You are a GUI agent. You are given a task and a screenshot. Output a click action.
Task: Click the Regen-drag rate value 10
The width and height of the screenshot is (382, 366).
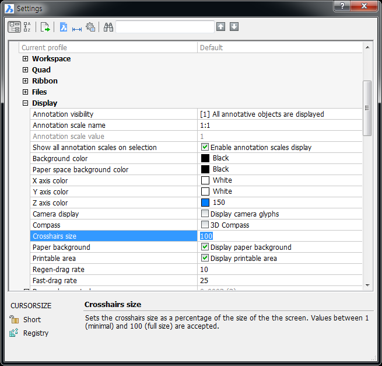pyautogui.click(x=204, y=270)
